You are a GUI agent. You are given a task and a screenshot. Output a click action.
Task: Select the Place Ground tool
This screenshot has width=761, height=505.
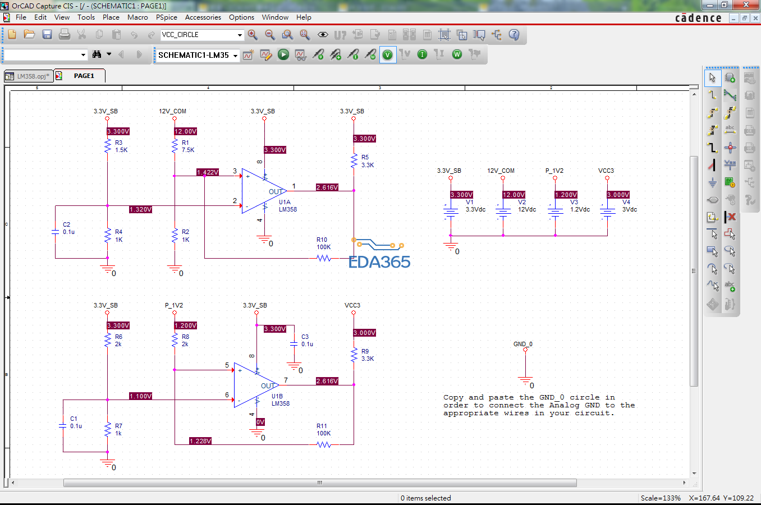pyautogui.click(x=712, y=182)
